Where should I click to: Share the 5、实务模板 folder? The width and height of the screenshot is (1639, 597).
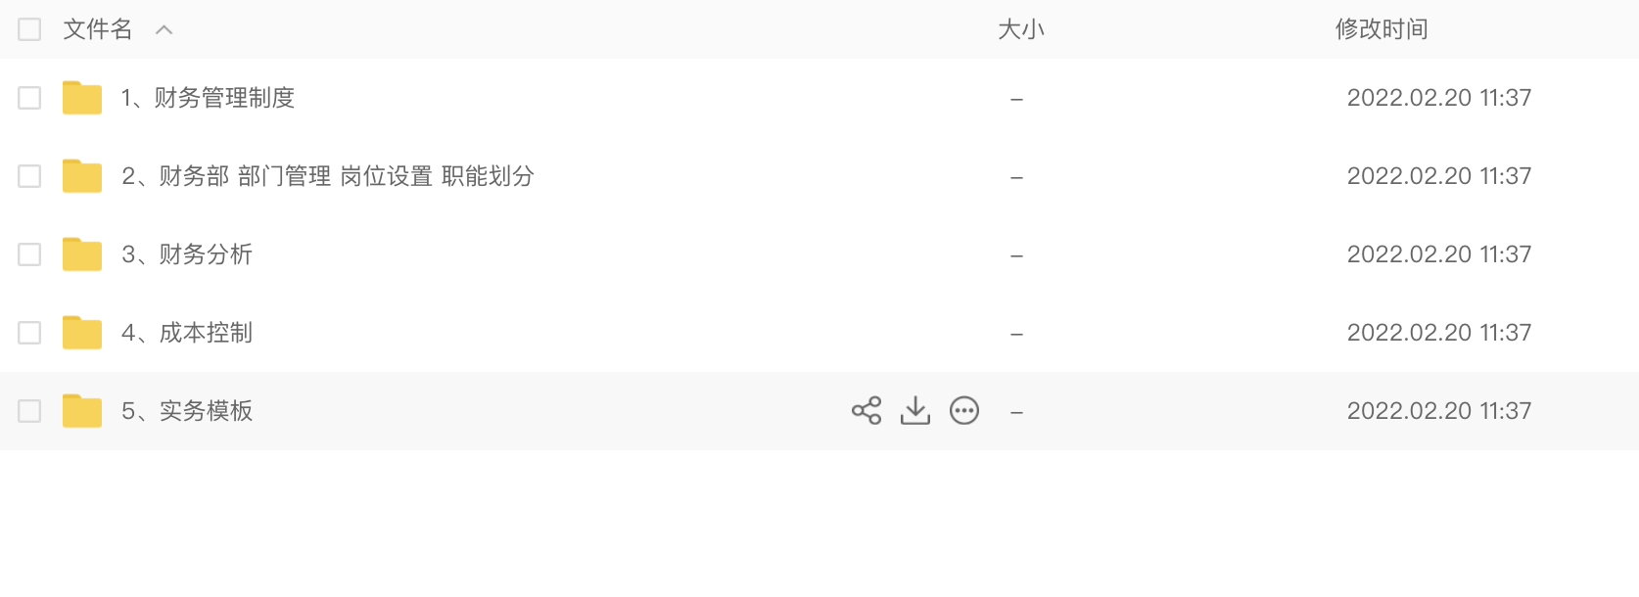point(866,410)
